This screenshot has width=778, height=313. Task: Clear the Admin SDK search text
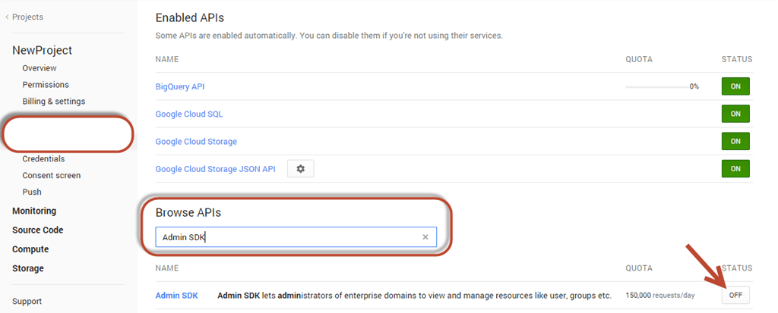pos(425,237)
